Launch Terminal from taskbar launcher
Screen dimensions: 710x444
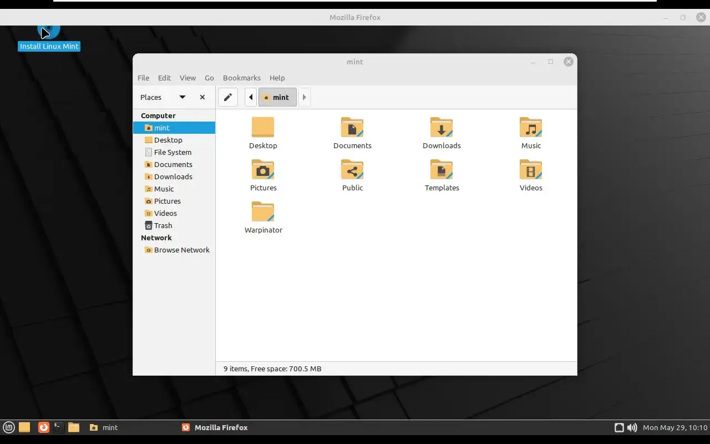tap(58, 427)
